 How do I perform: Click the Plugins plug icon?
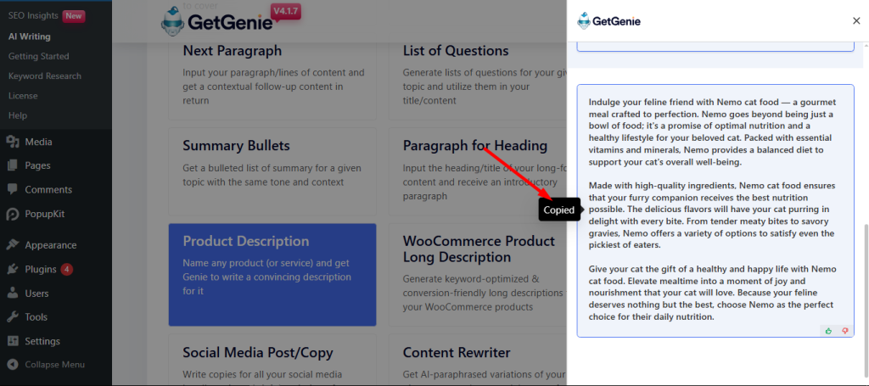(x=13, y=269)
